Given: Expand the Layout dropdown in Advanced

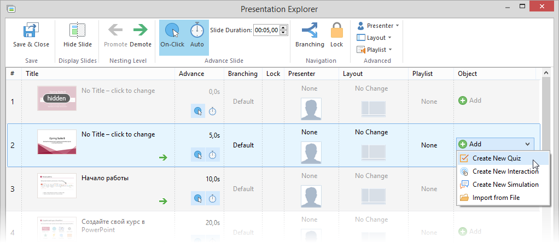Looking at the screenshot, I should coord(375,38).
